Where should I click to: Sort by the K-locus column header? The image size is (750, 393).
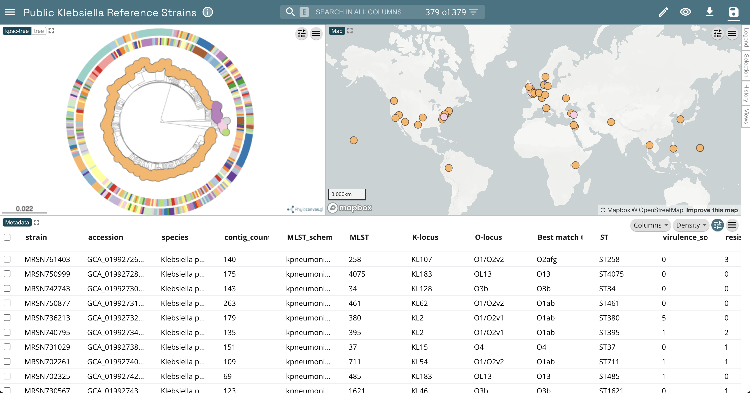point(425,237)
